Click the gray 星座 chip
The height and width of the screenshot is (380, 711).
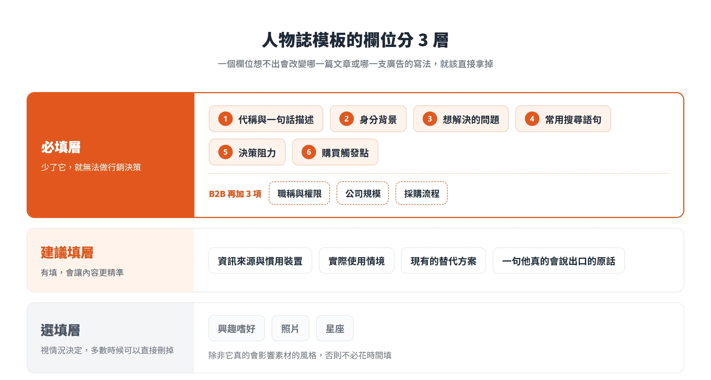pyautogui.click(x=335, y=328)
